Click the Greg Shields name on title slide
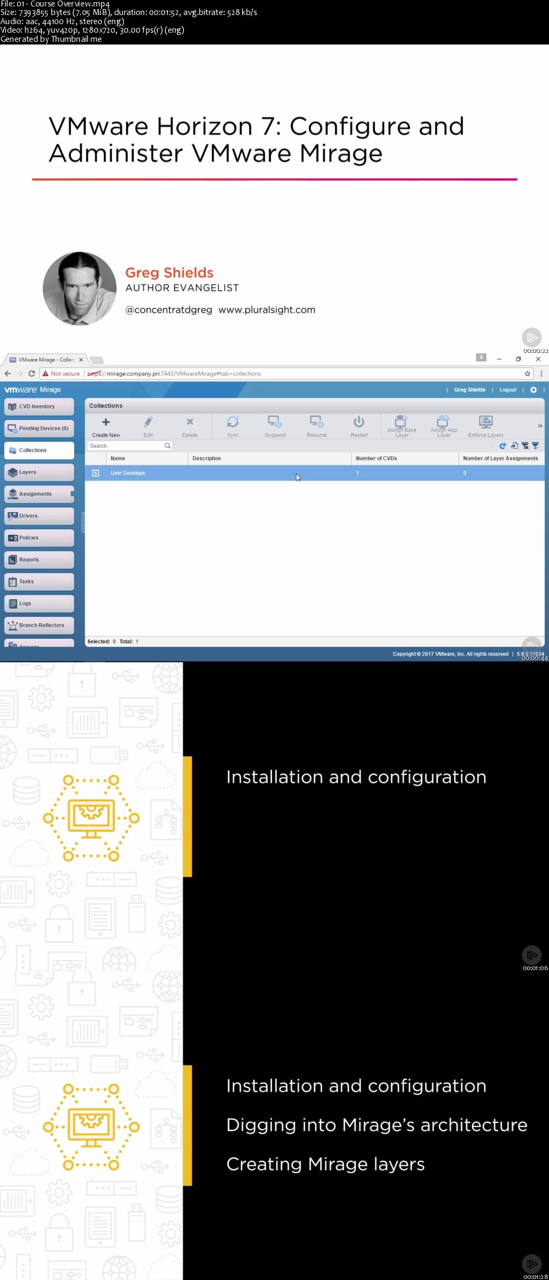 point(169,273)
